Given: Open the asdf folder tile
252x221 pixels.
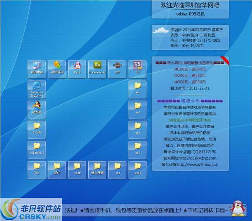Looking at the screenshot, I should pos(77,170).
